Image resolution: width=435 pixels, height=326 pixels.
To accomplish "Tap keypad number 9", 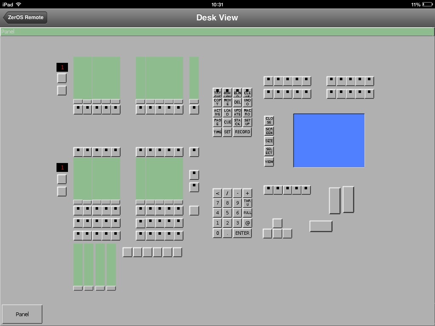I will pos(237,203).
